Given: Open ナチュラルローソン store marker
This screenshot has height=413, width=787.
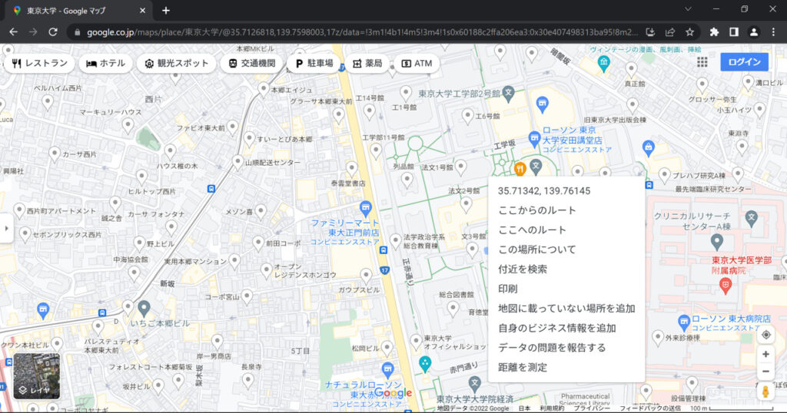Looking at the screenshot, I should point(387,370).
